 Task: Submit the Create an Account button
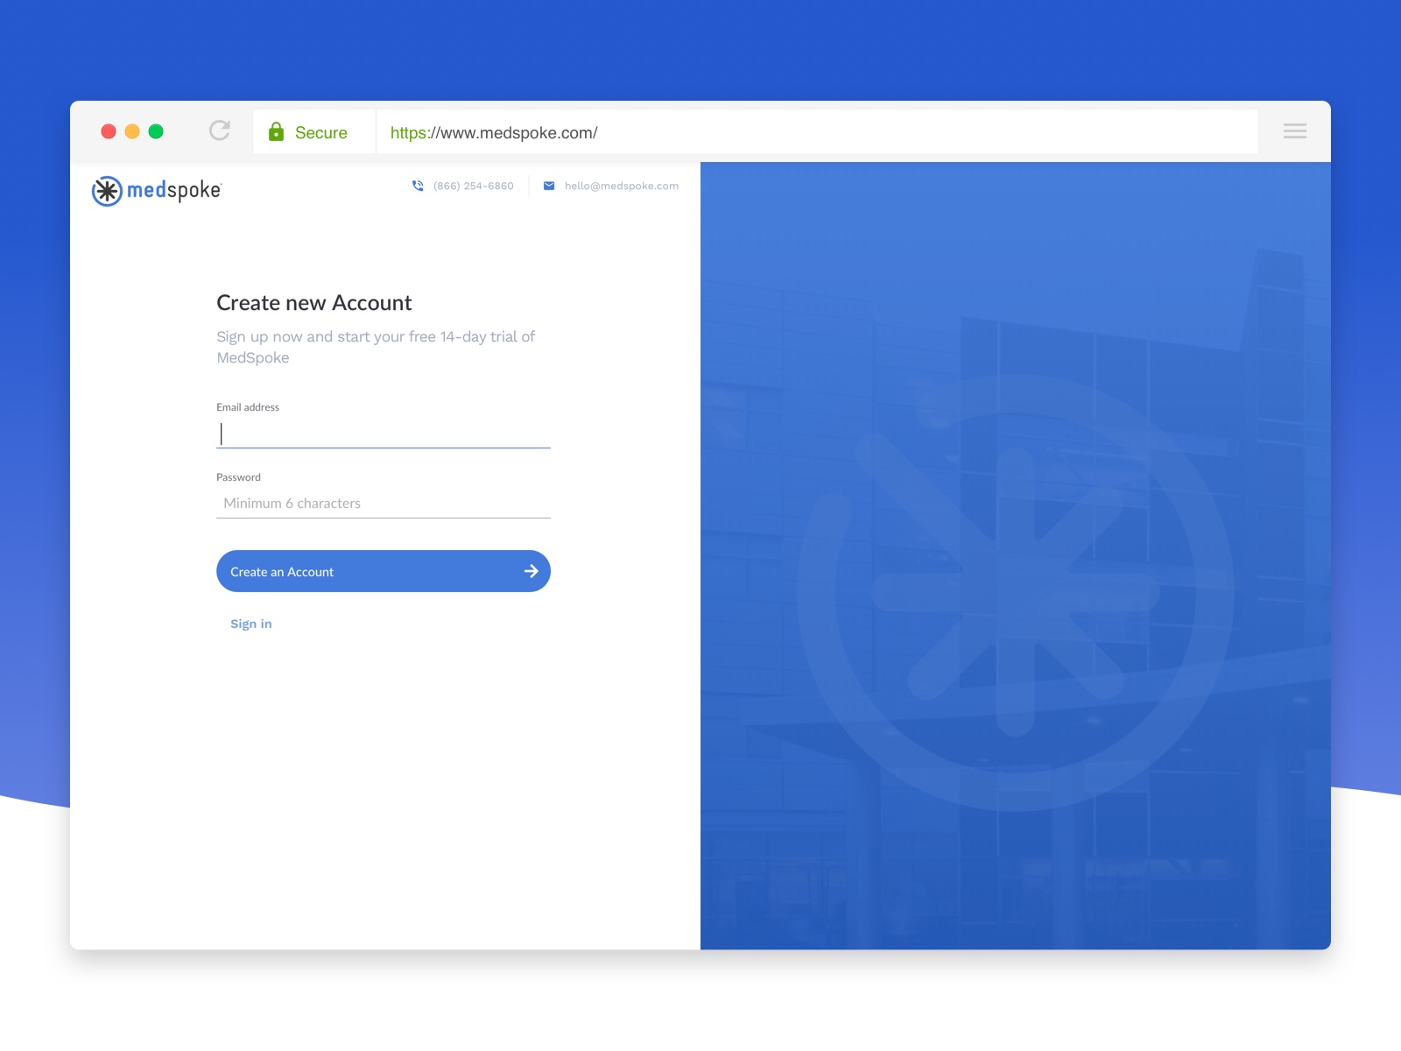pyautogui.click(x=384, y=571)
